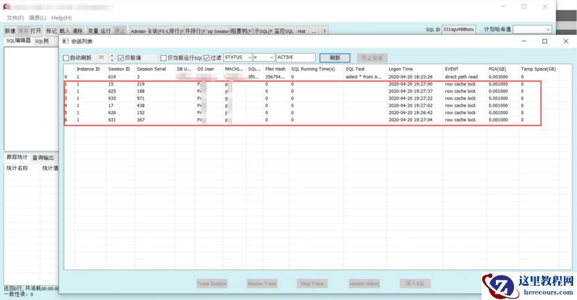Click the 载入 toolbar button
The image size is (577, 300).
[64, 31]
